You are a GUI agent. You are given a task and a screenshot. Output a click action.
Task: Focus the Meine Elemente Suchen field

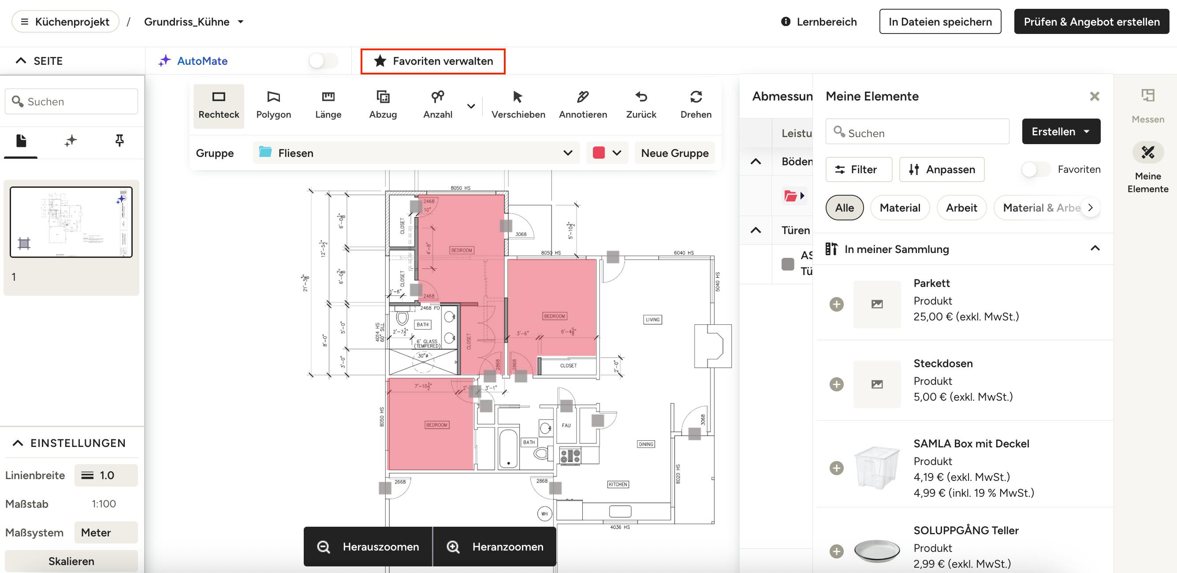[x=917, y=132]
